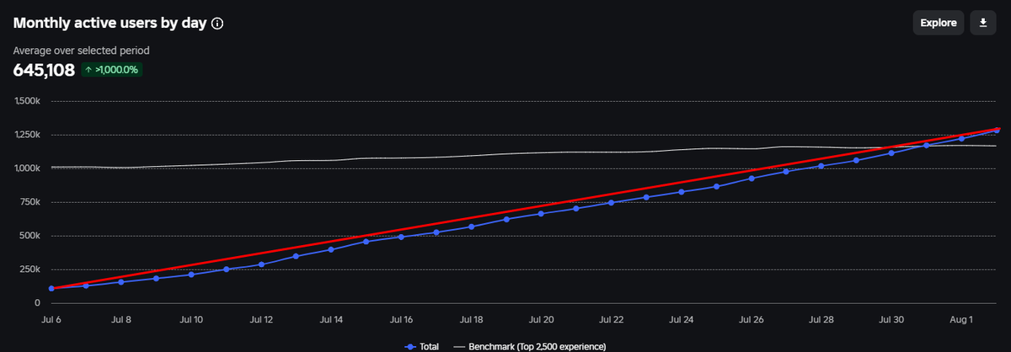1011x352 pixels.
Task: Select the Total data point for Jul 26
Action: click(x=752, y=179)
